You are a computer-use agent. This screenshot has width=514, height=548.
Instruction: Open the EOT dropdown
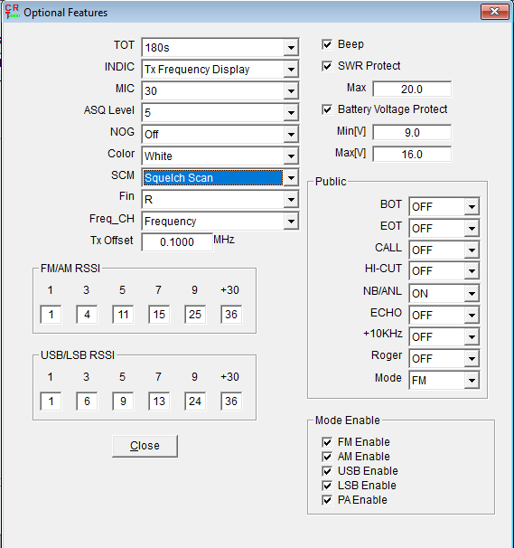click(x=444, y=228)
